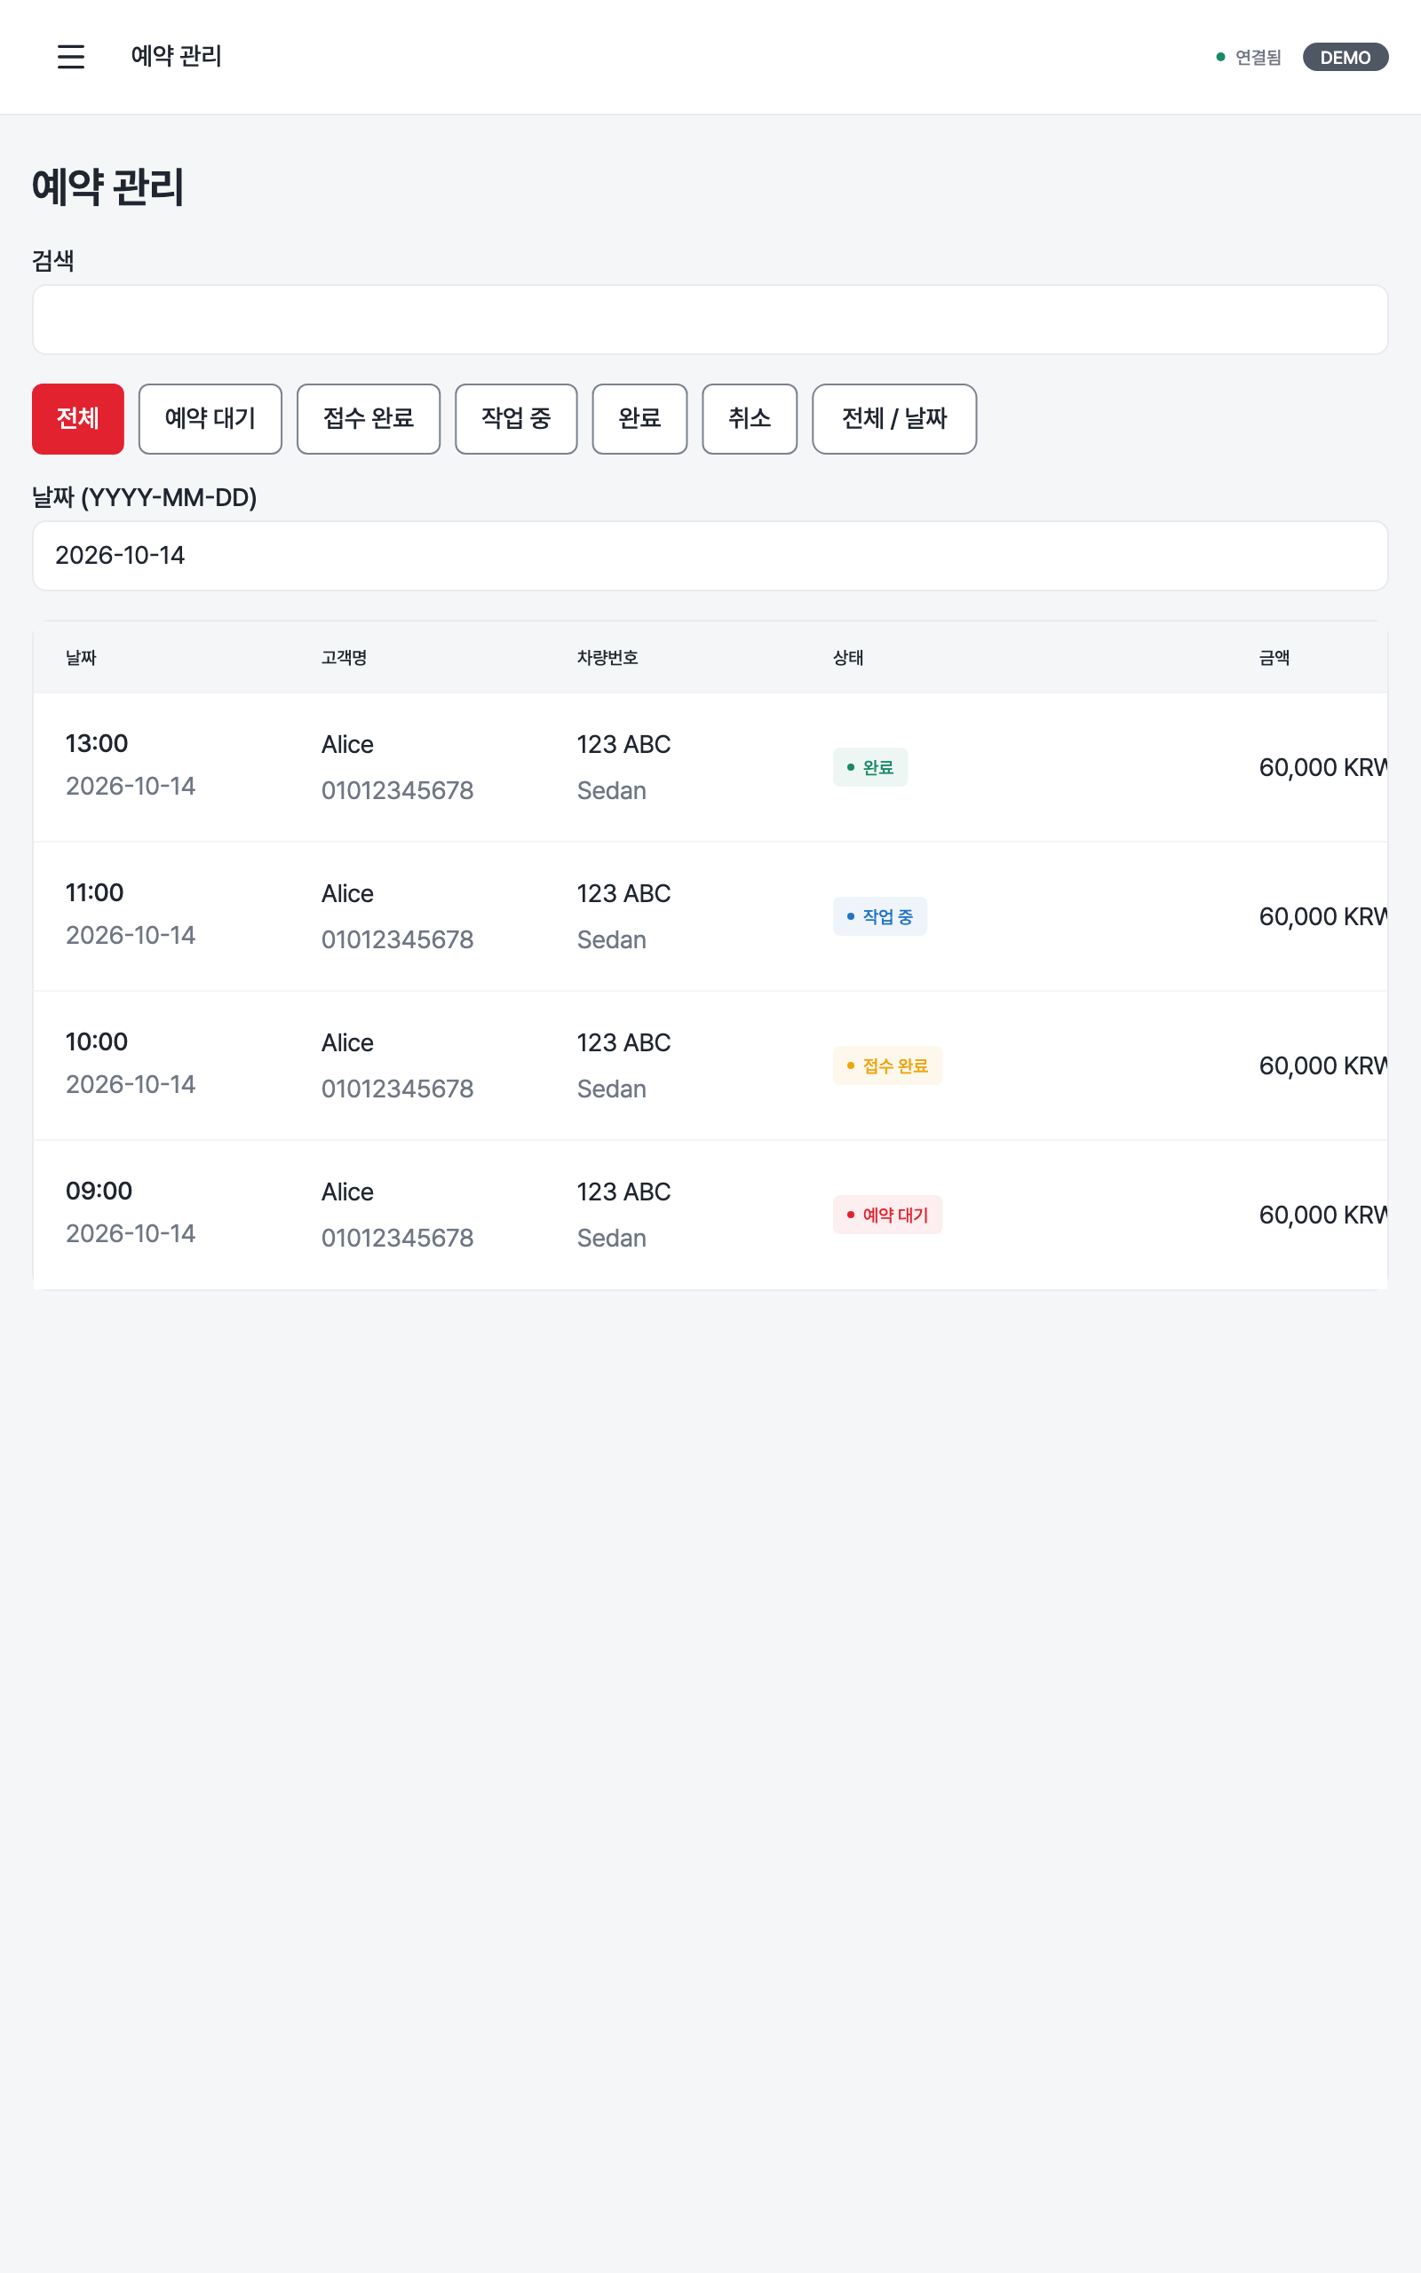Select the 전체 filter tab
1421x2273 pixels.
click(78, 419)
